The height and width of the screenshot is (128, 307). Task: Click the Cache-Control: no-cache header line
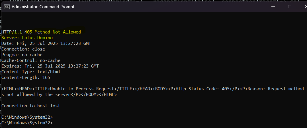31,60
